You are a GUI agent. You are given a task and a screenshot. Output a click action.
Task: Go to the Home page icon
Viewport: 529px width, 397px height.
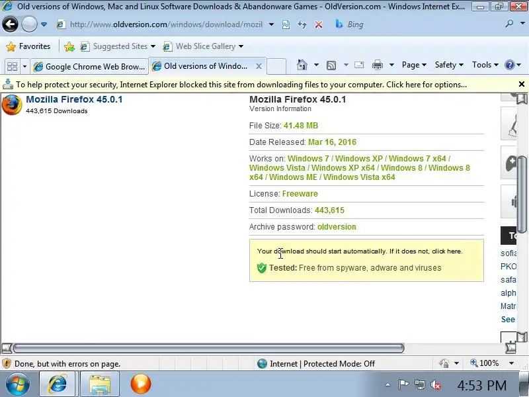[x=302, y=65]
